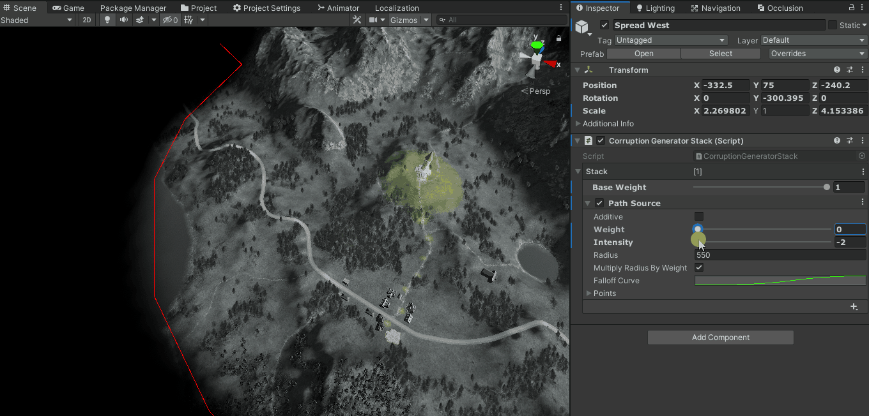
Task: Collapse the Path Source foldout
Action: [x=588, y=203]
